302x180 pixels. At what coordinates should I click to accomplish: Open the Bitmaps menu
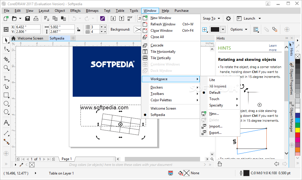[92, 11]
